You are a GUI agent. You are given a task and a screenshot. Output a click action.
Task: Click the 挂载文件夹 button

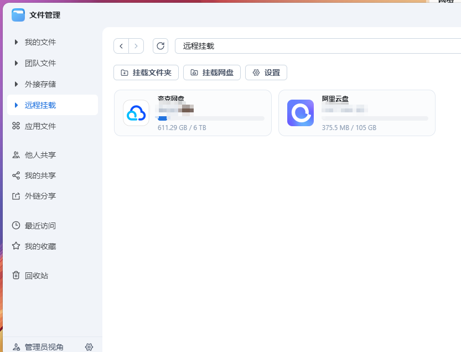tap(146, 73)
